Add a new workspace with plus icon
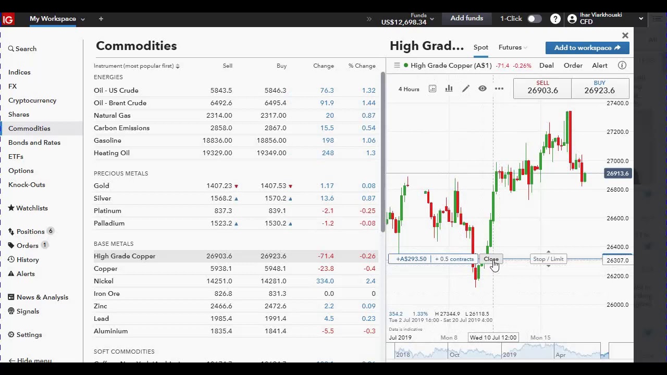The width and height of the screenshot is (667, 375). 101,19
